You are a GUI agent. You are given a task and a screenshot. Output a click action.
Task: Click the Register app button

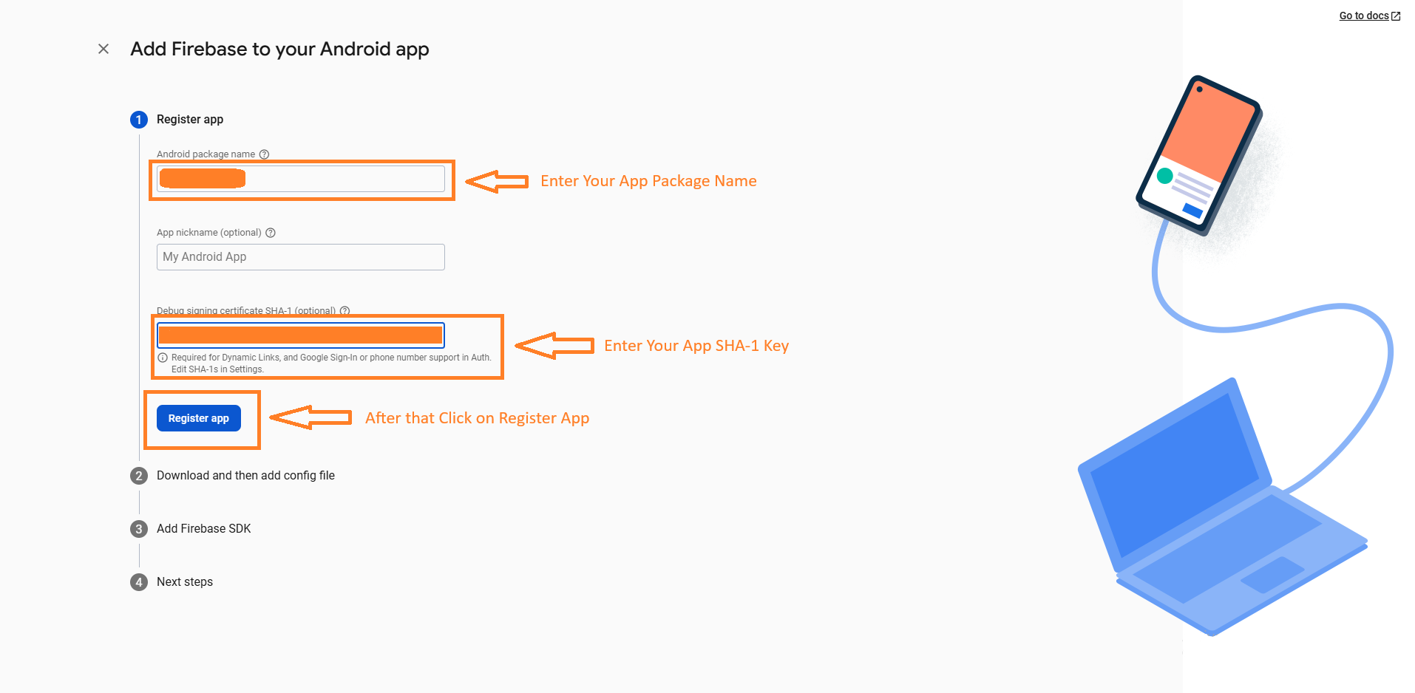(x=199, y=418)
